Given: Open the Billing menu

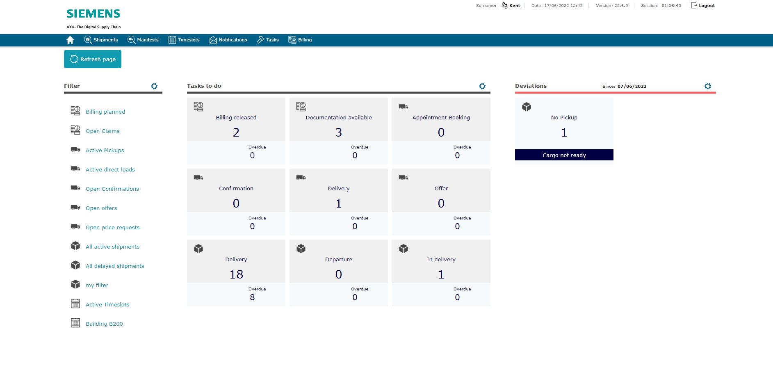Looking at the screenshot, I should (x=300, y=40).
